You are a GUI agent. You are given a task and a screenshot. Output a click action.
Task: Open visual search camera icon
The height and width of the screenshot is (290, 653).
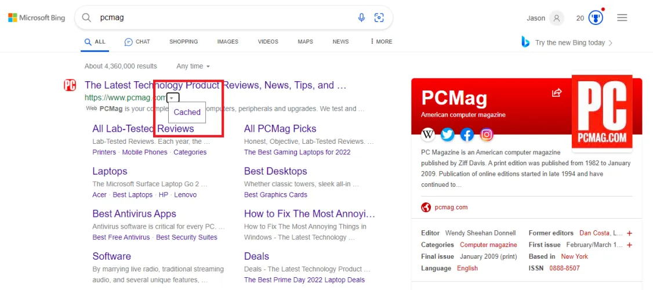tap(379, 18)
